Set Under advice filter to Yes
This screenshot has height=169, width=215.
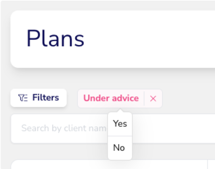(x=120, y=124)
